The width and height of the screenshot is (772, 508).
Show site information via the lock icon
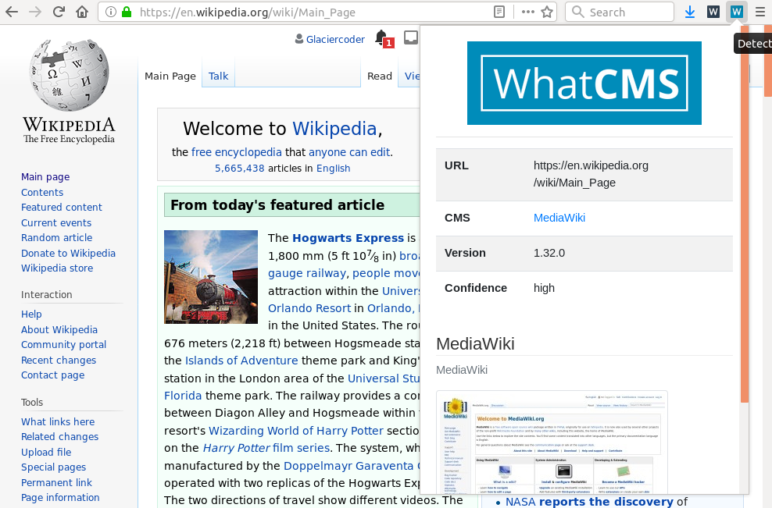coord(126,12)
